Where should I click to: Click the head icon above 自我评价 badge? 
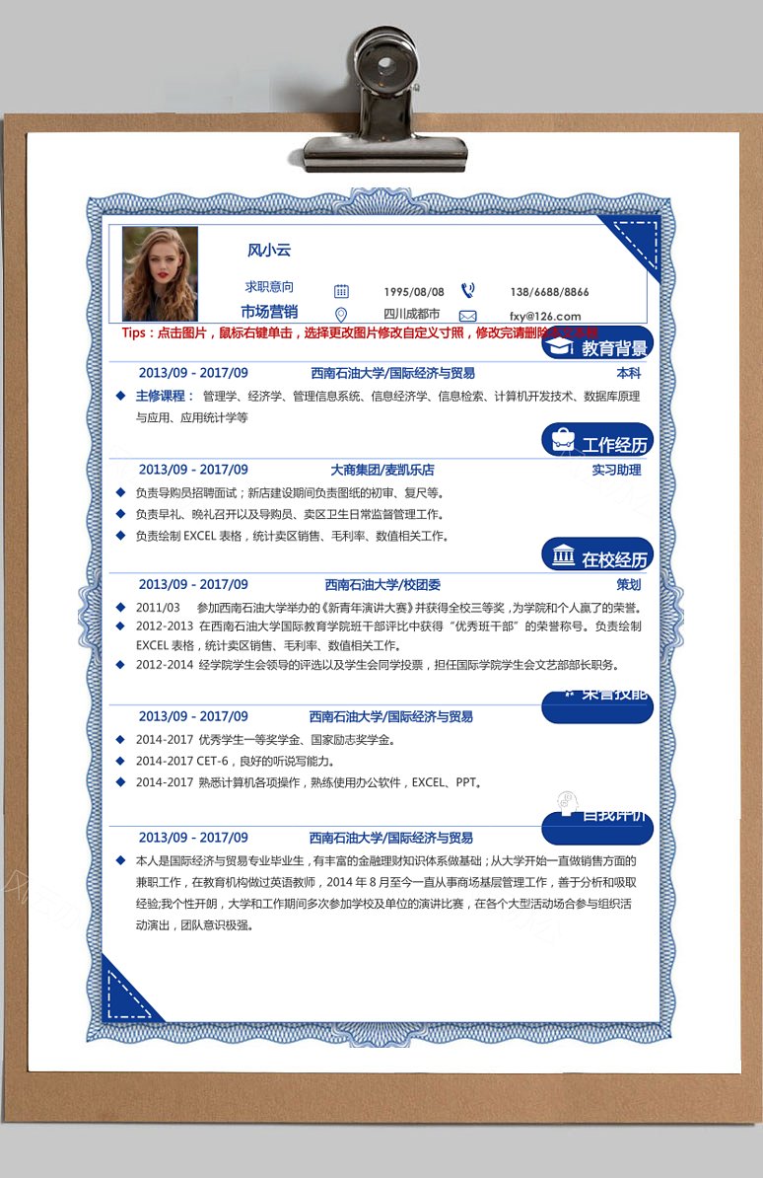[568, 802]
